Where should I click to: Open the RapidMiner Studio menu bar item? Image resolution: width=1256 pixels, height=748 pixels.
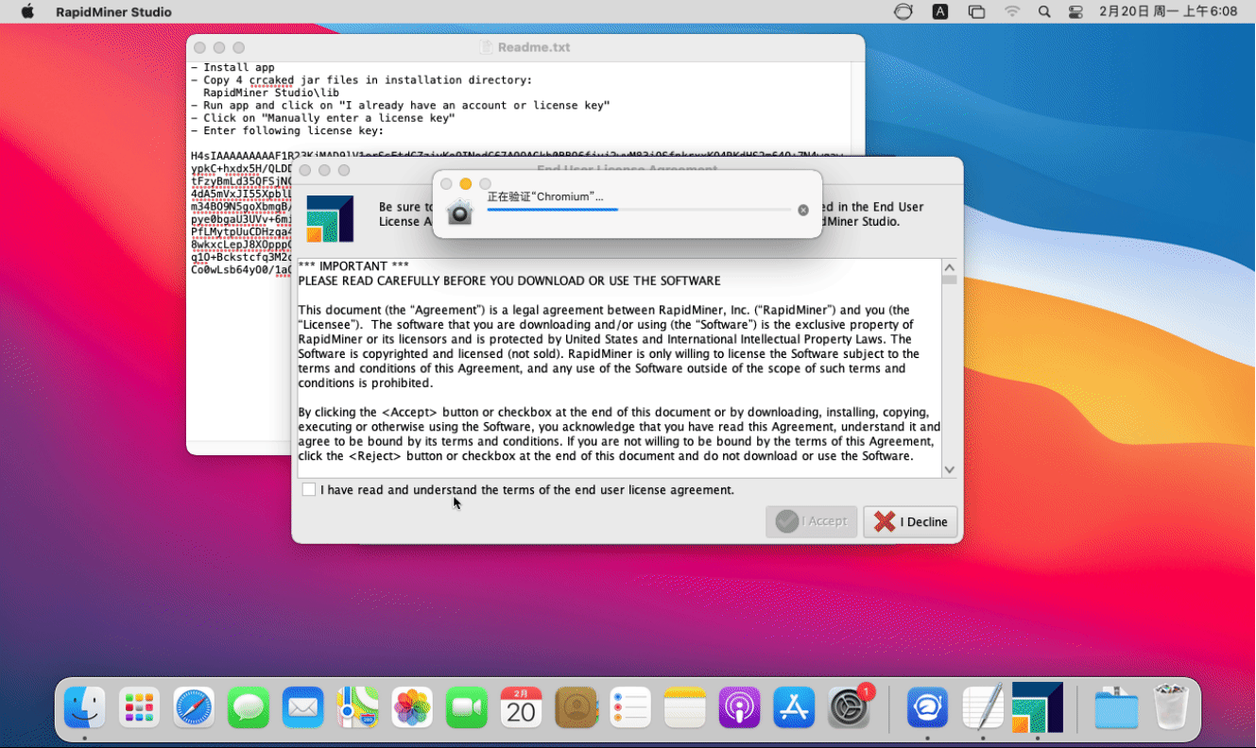tap(113, 11)
